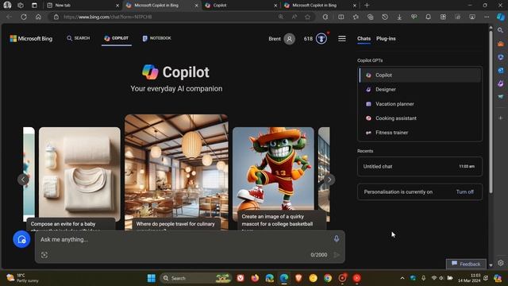Click the Microsoft Bing logo
Image resolution: width=508 pixels, height=286 pixels.
(31, 39)
